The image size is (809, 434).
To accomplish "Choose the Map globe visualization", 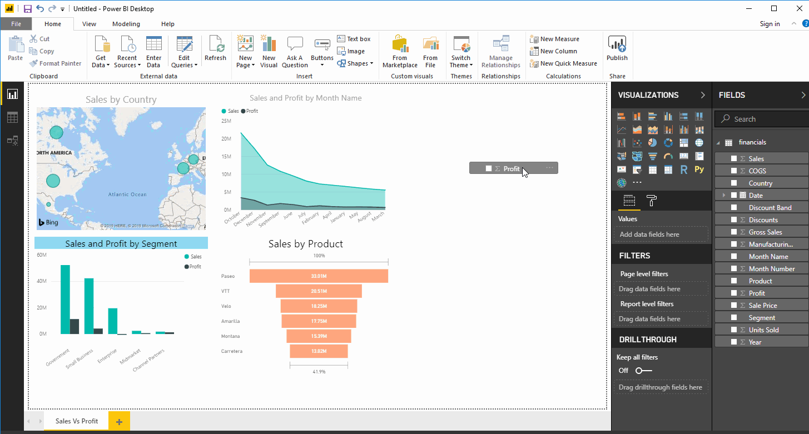I will click(x=699, y=143).
